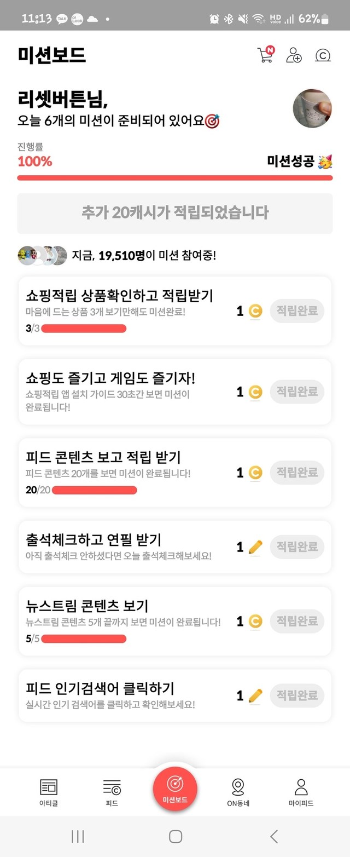Tap the add friend icon

click(x=294, y=55)
